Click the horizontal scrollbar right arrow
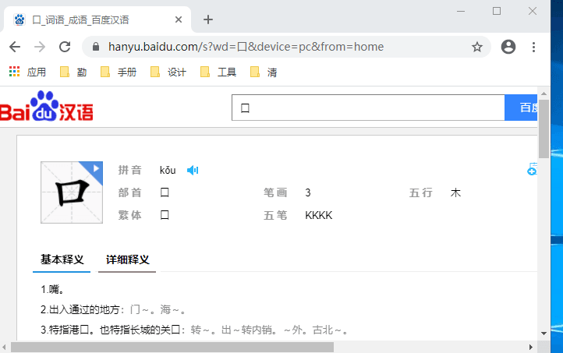This screenshot has width=563, height=353. tap(531, 347)
